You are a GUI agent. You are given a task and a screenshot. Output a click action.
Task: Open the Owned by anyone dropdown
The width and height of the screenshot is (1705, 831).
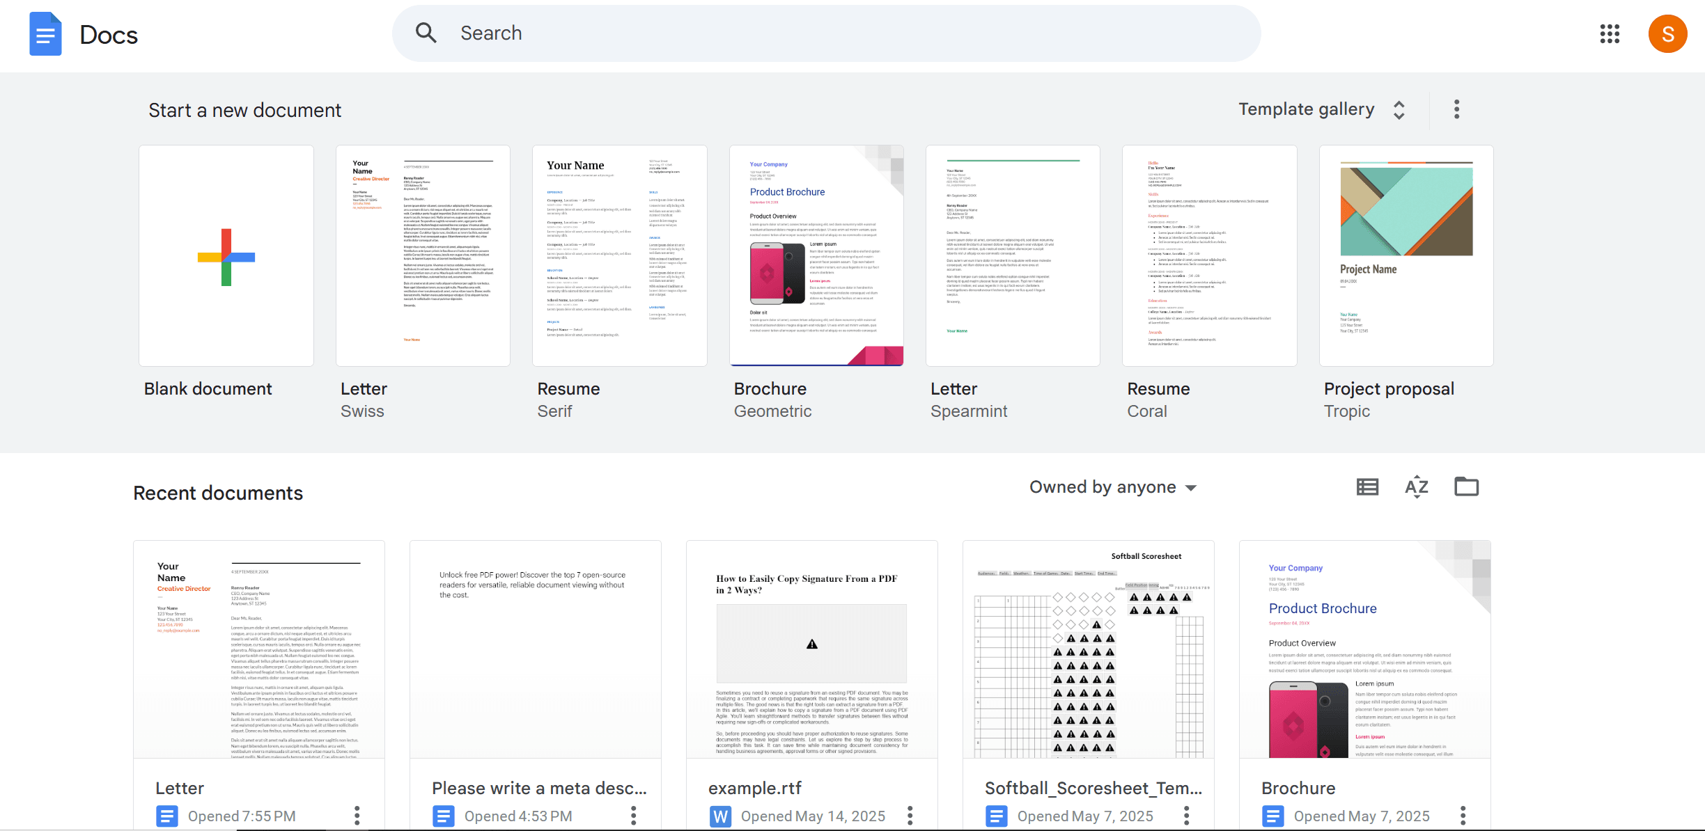(x=1113, y=487)
